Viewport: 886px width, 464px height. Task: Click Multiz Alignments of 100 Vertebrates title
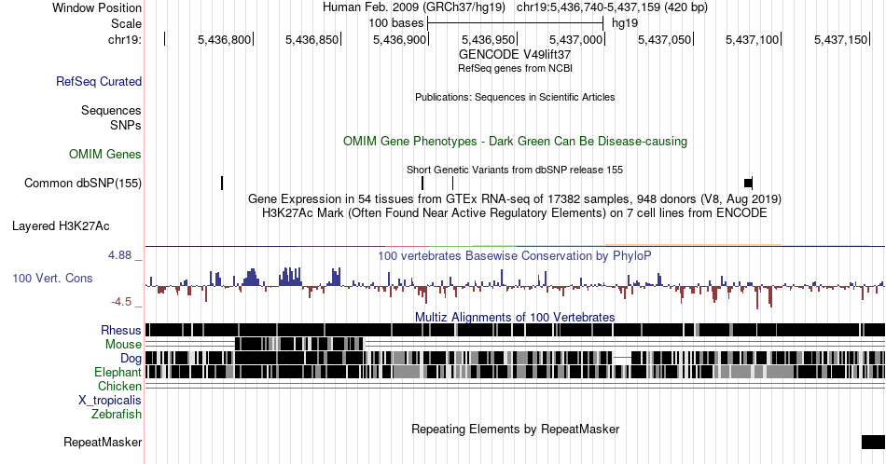(515, 317)
